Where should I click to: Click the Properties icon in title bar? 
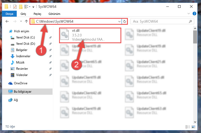pyautogui.click(x=15, y=7)
